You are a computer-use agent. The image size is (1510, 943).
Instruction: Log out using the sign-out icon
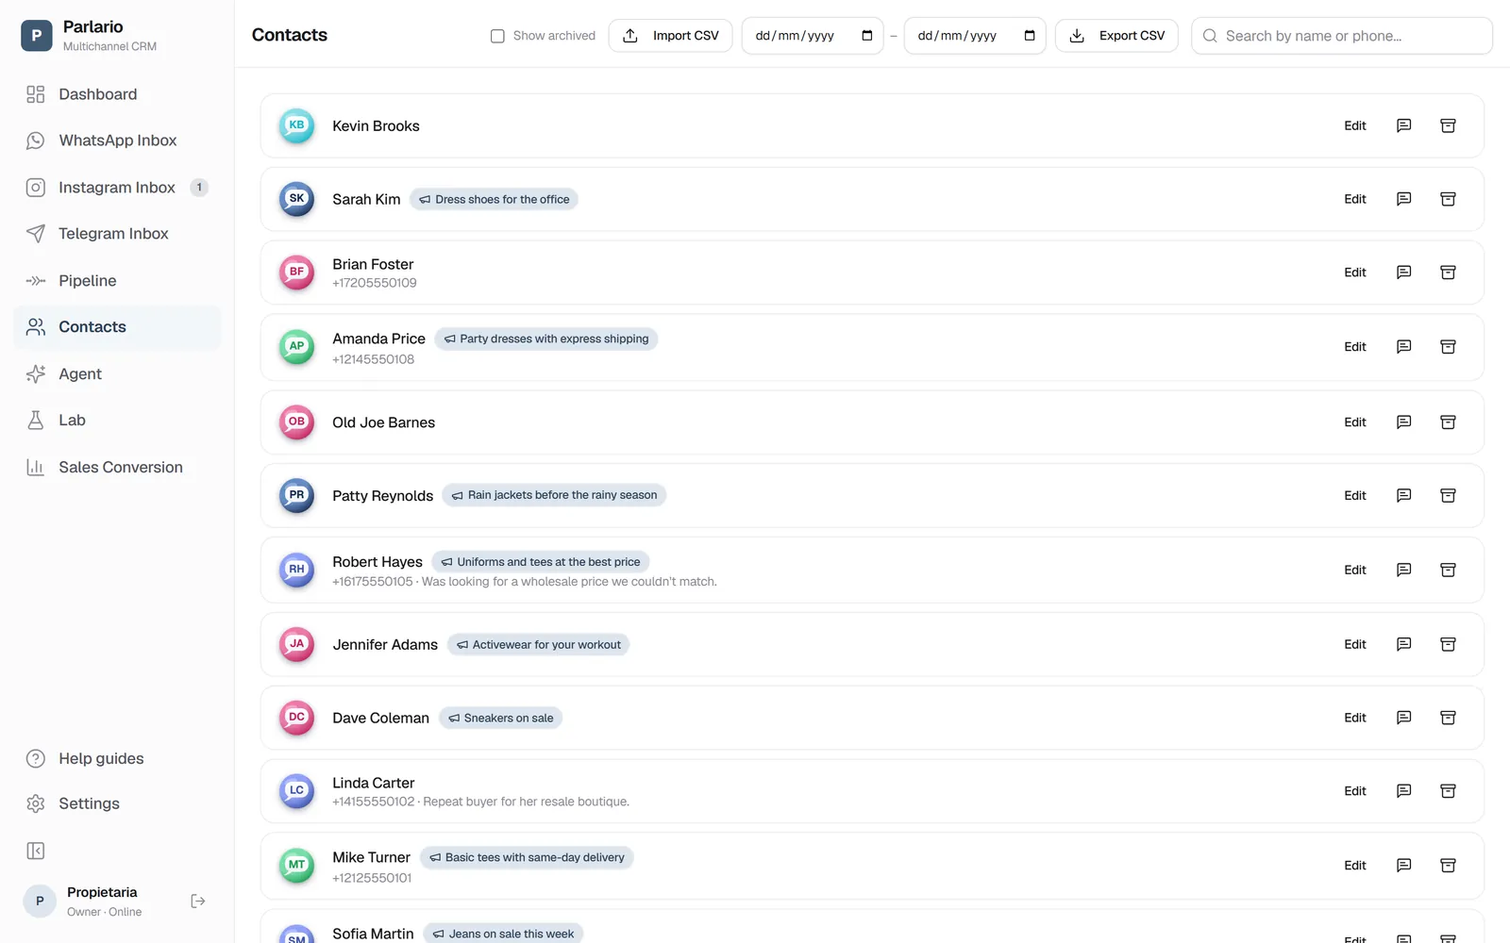(x=198, y=902)
